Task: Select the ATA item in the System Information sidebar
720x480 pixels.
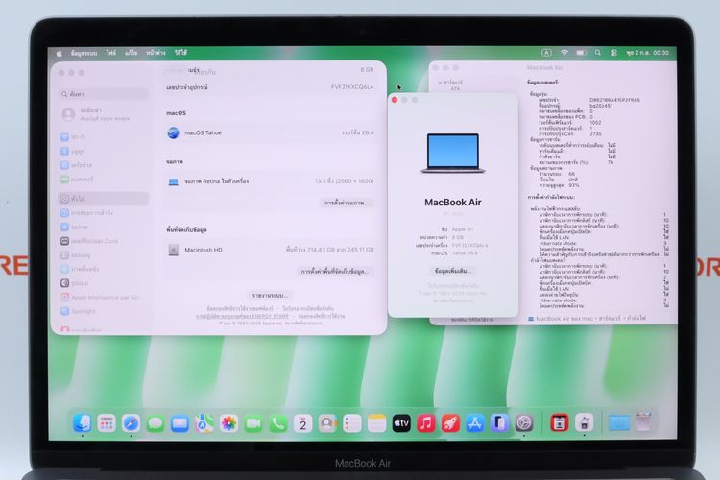Action: [455, 88]
